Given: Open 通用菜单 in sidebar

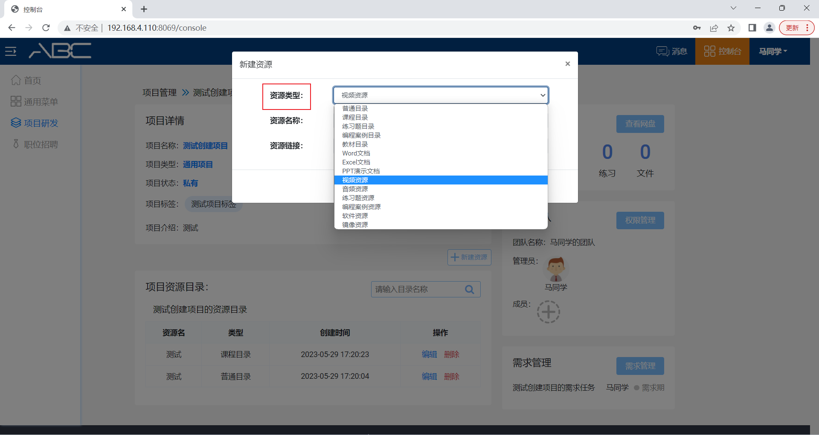Looking at the screenshot, I should (x=34, y=102).
